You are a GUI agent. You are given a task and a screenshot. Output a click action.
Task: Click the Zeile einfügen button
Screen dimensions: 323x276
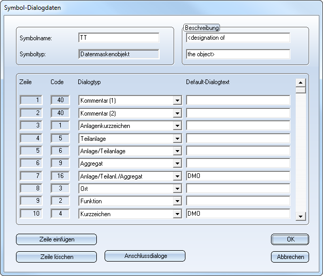57,239
